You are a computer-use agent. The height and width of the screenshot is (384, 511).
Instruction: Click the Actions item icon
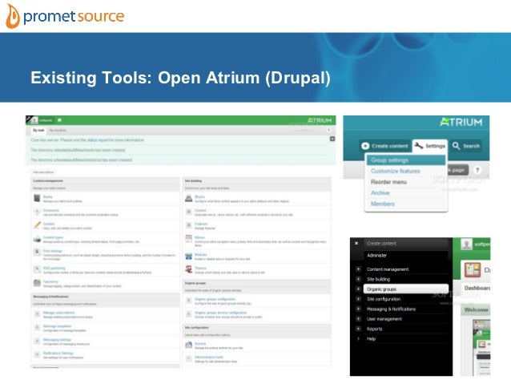click(x=189, y=345)
